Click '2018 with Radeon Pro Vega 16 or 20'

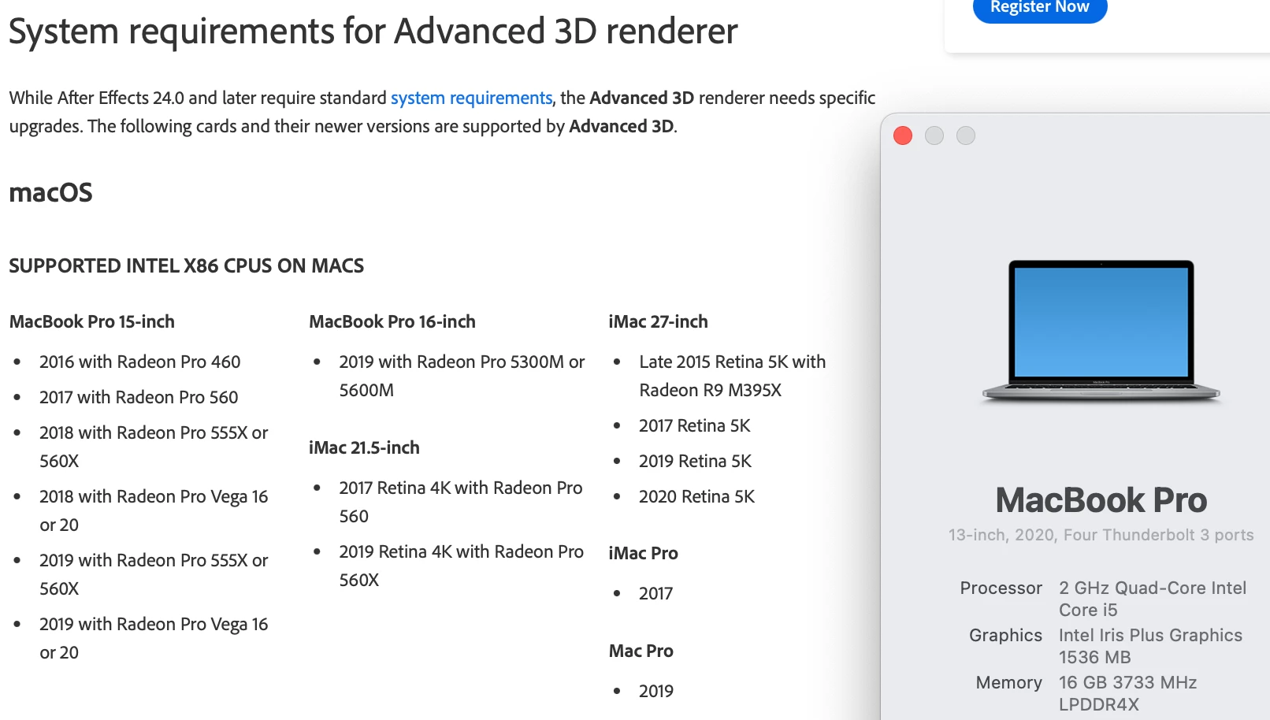point(154,510)
